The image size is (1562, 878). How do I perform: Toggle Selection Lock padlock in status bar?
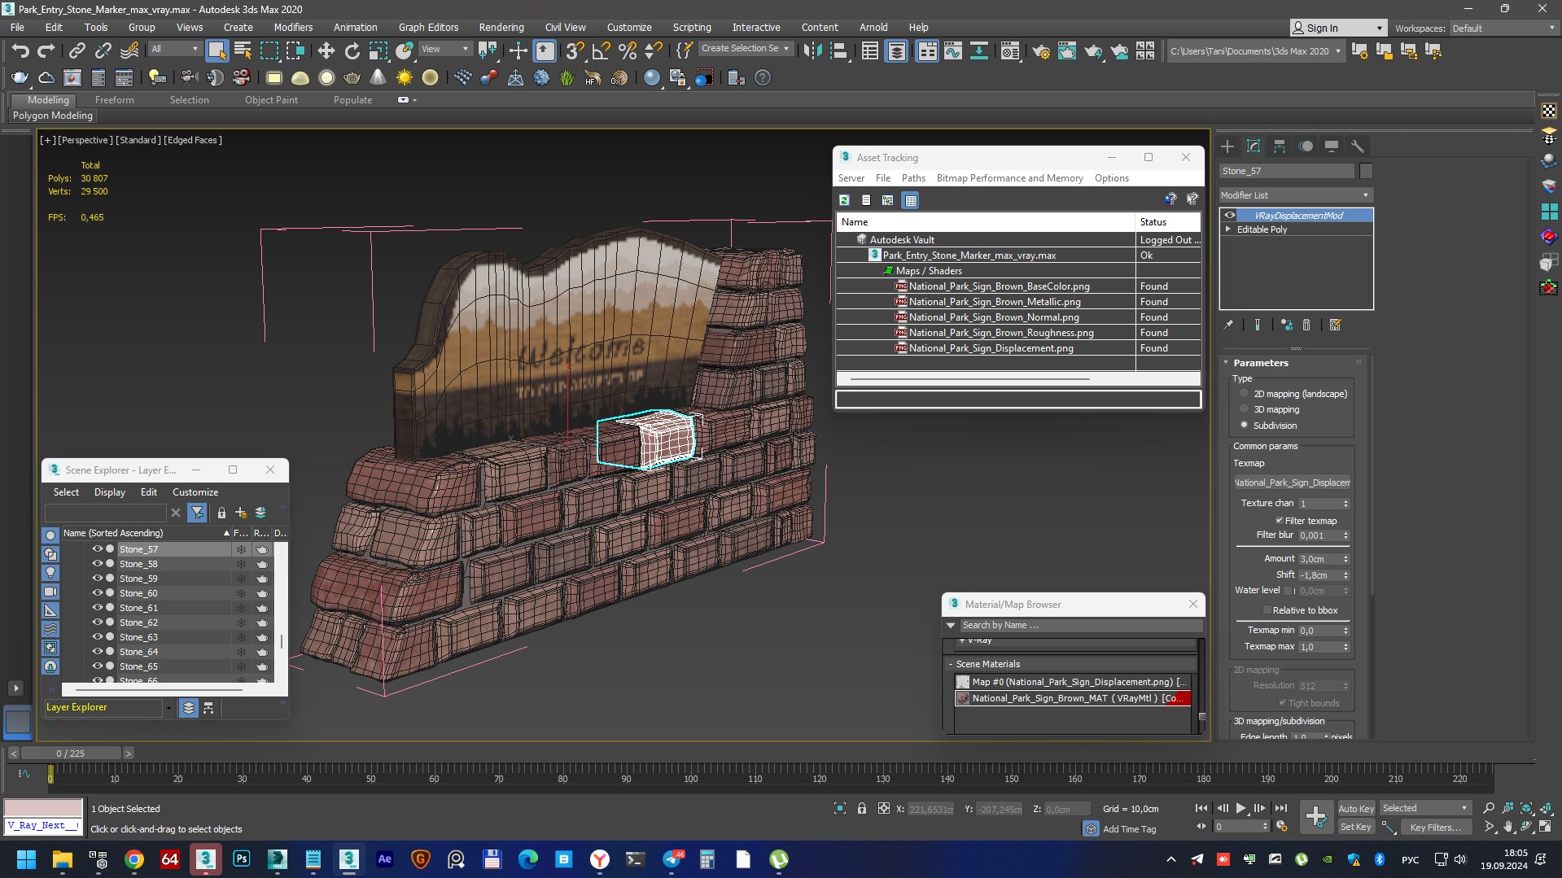[862, 809]
